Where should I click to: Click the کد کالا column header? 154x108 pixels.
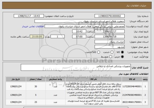point(132,79)
